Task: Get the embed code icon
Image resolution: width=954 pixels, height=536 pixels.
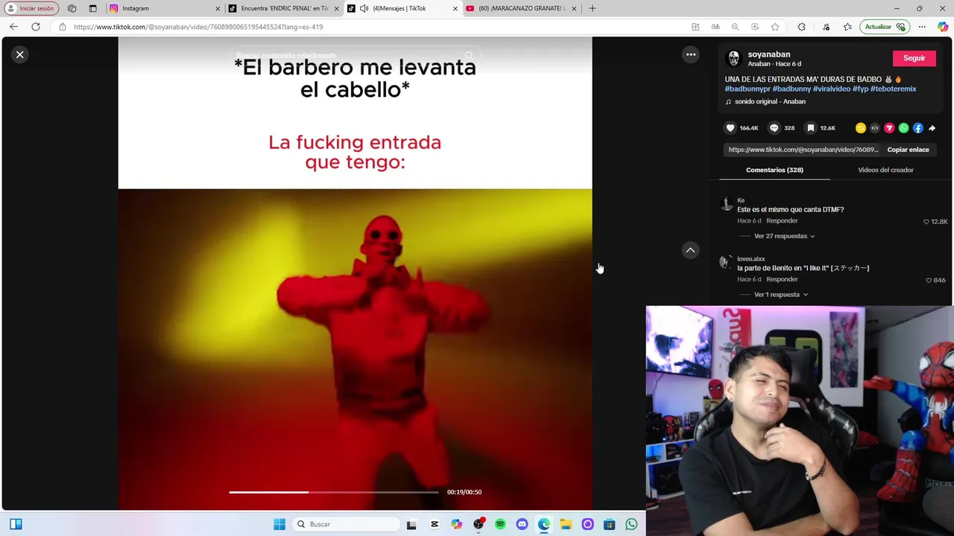Action: click(x=875, y=128)
